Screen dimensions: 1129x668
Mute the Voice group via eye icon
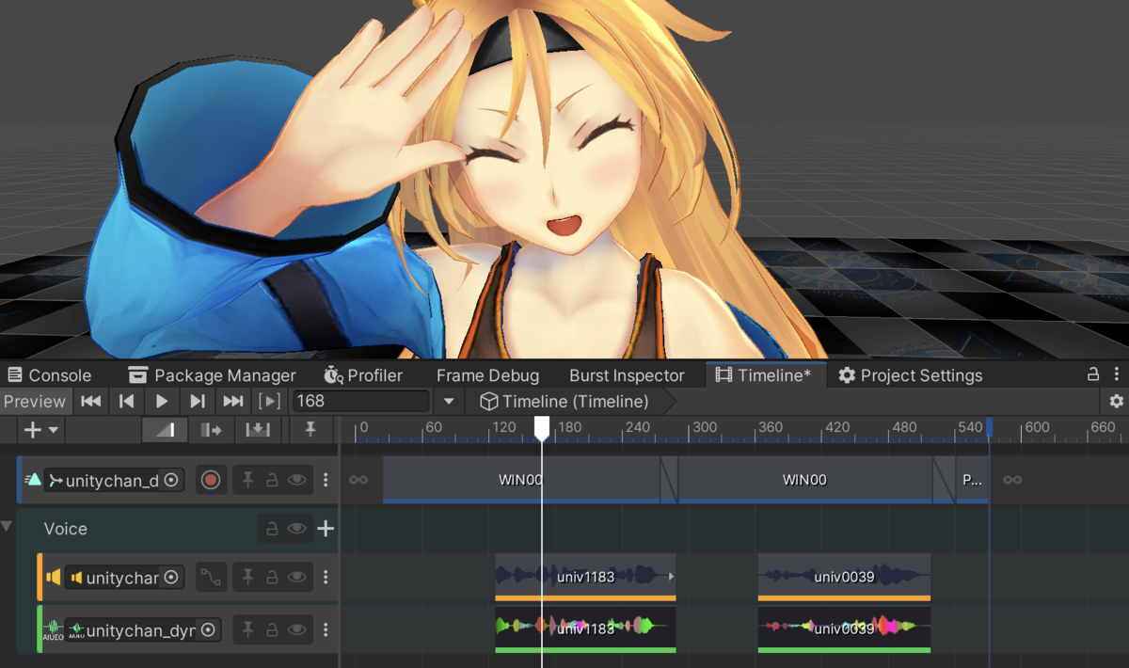[297, 529]
